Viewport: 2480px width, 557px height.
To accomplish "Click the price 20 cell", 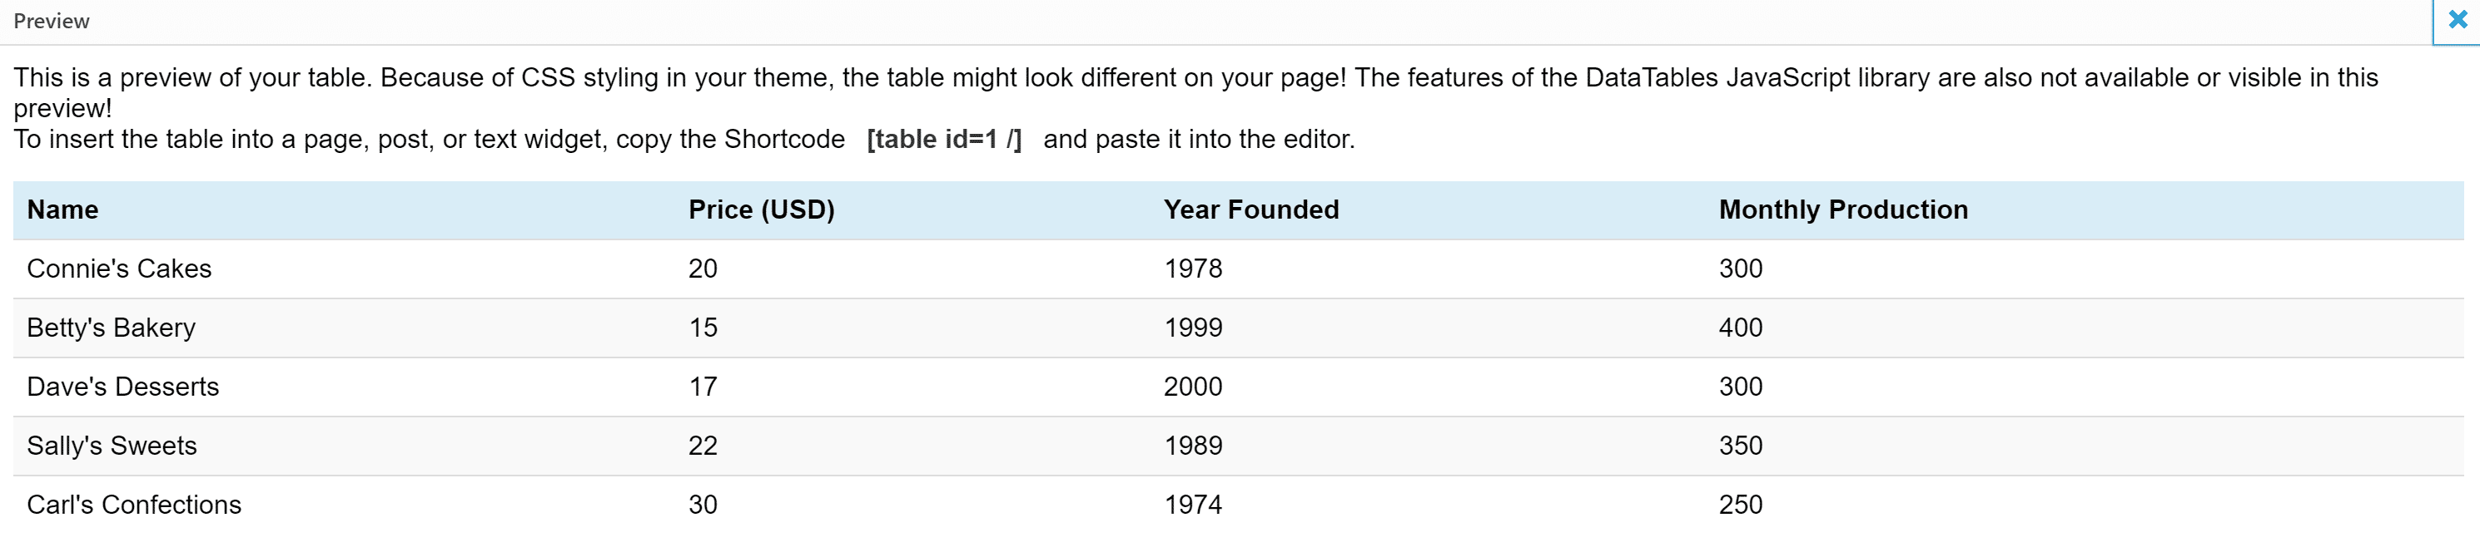I will (x=703, y=269).
